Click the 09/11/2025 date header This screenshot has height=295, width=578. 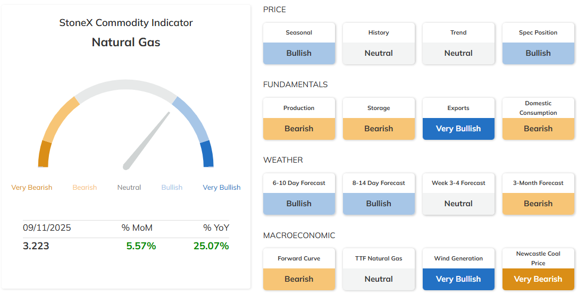pyautogui.click(x=47, y=227)
